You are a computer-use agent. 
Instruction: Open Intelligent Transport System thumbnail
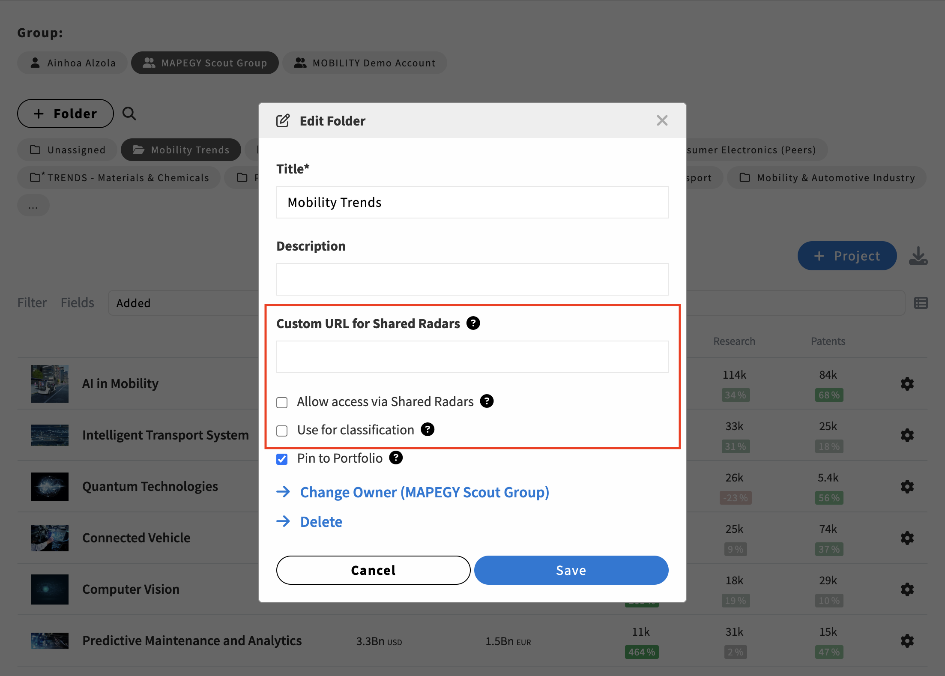(x=49, y=435)
